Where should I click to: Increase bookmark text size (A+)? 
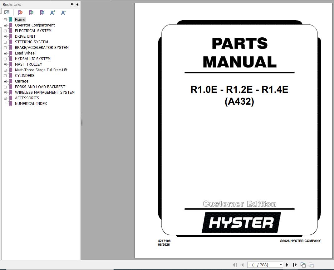53,12
